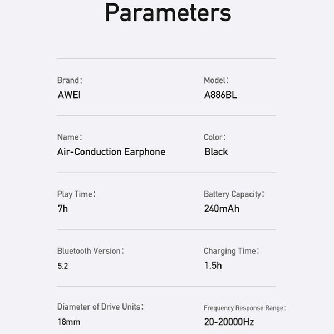334x334 pixels.
Task: Select the Diameter of Drive Units label
Action: (x=100, y=307)
